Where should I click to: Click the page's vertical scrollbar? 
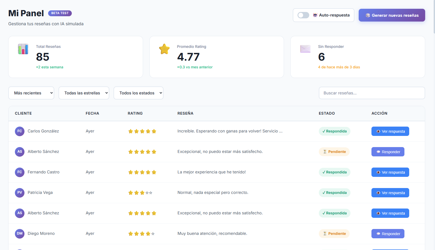click(x=434, y=16)
